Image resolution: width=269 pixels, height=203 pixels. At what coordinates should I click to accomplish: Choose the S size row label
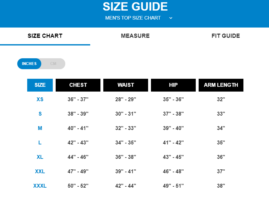(x=40, y=114)
